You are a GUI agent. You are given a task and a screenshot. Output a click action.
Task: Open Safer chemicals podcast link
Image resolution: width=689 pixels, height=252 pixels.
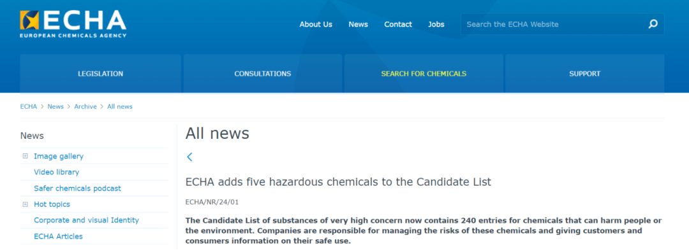[77, 188]
